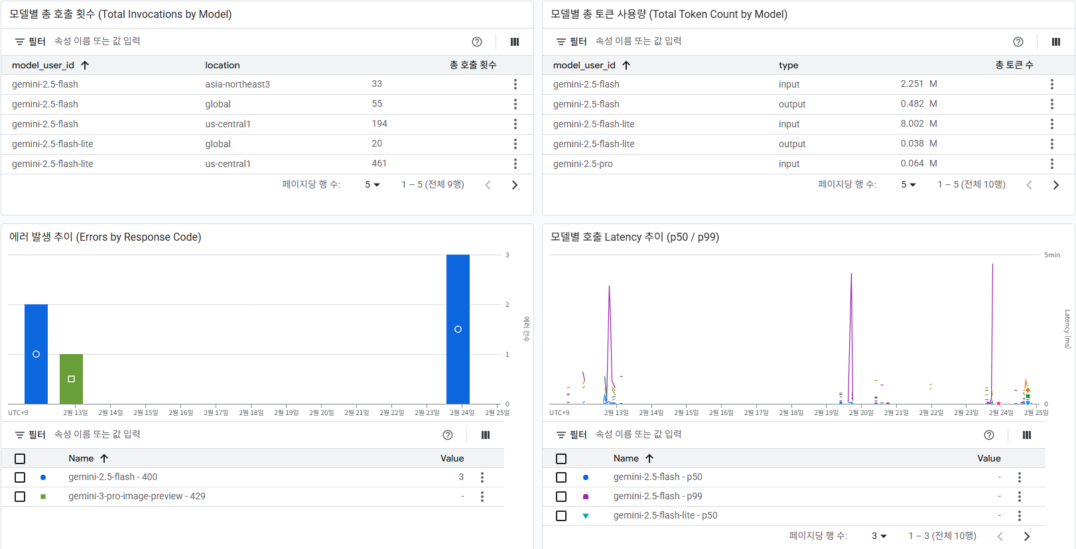1076x549 pixels.
Task: Open more options for gemini-2.5-flash us-central1 row
Action: coord(515,124)
